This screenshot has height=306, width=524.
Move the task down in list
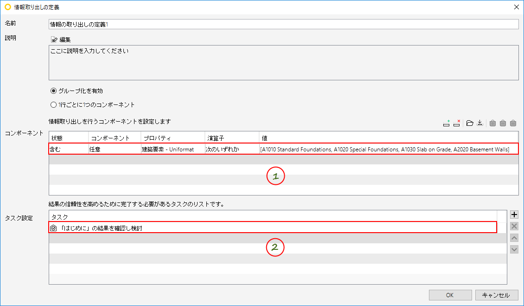514,249
